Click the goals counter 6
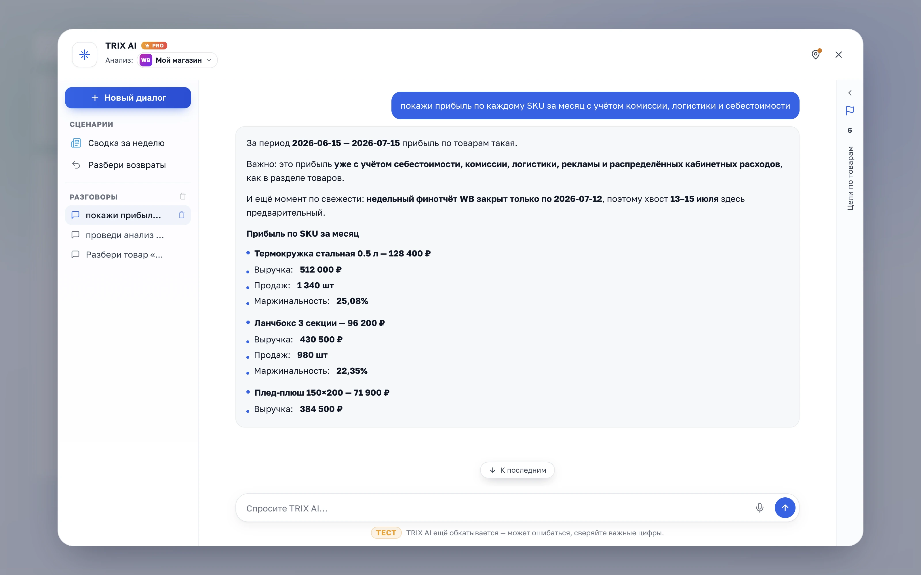This screenshot has width=921, height=575. point(850,131)
